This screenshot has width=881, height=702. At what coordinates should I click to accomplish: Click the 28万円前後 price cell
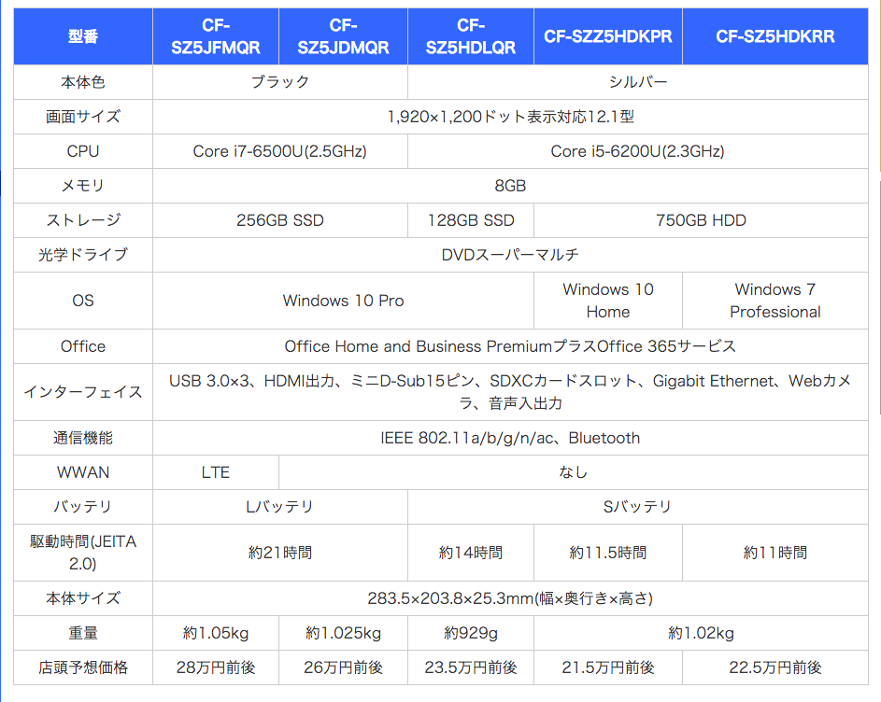[216, 667]
